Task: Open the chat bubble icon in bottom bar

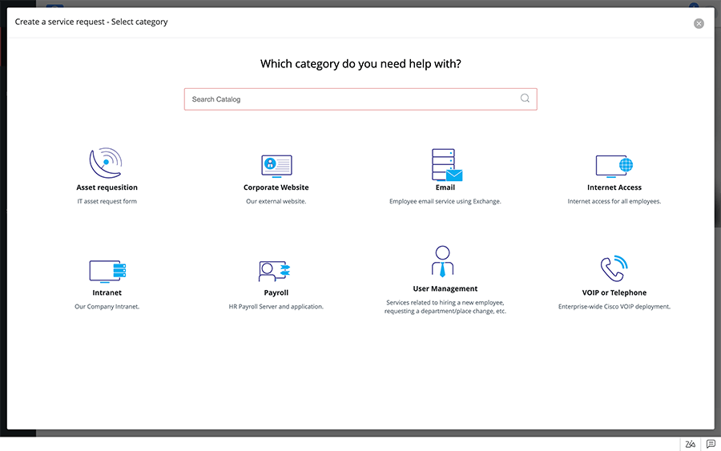Action: click(711, 444)
